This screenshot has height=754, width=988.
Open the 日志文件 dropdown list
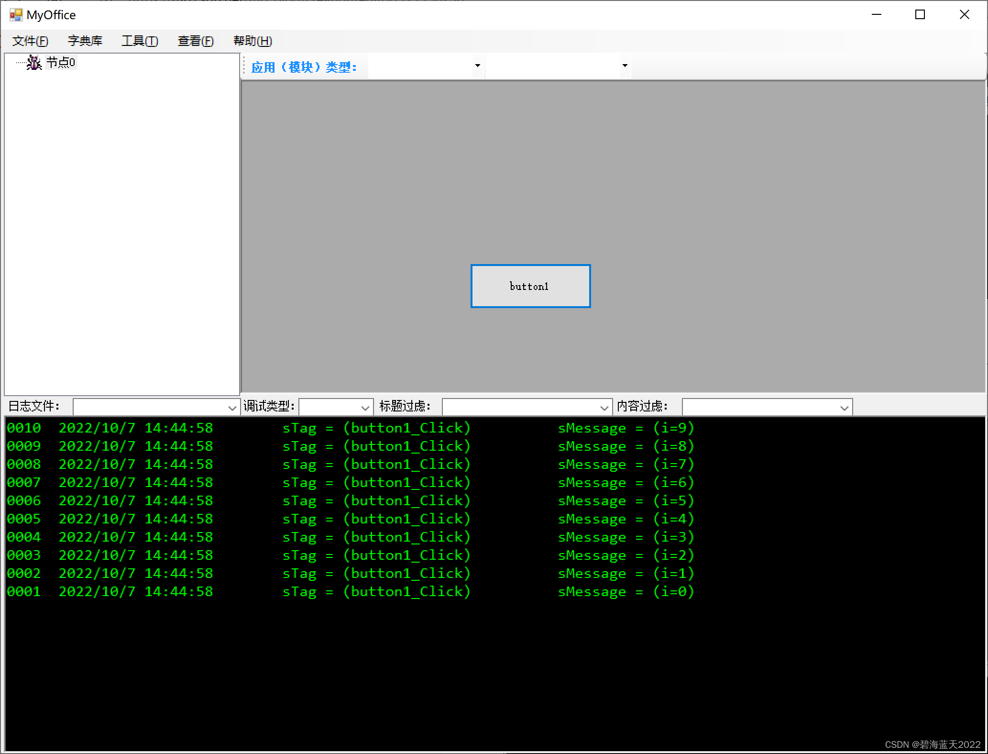coord(232,408)
